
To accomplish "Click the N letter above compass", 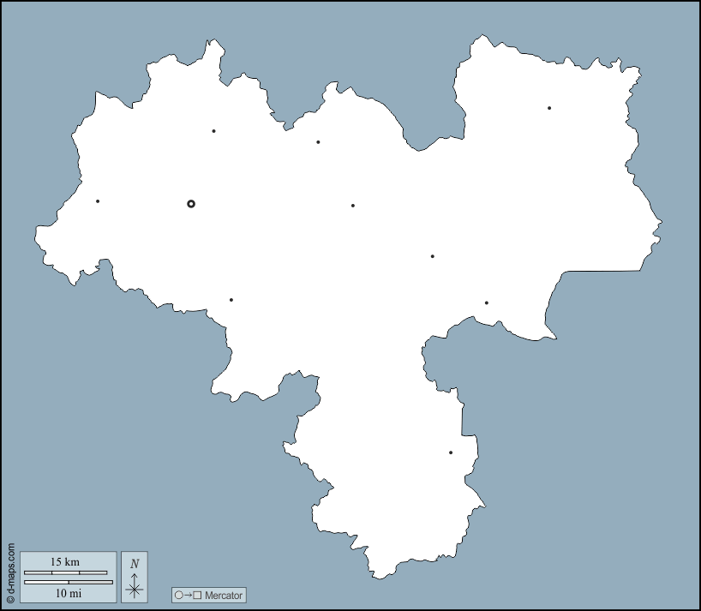I will [135, 564].
